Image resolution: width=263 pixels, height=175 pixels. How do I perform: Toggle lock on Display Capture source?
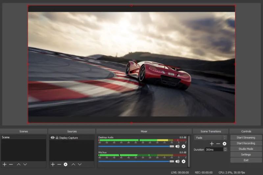coord(57,138)
